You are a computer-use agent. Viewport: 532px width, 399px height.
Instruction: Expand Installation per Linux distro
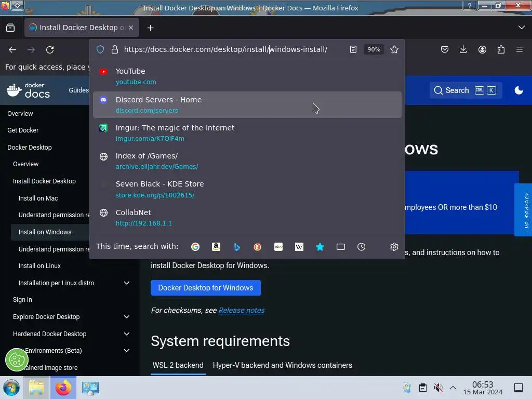click(127, 283)
